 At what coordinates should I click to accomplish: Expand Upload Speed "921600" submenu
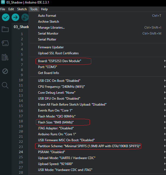click(98, 164)
